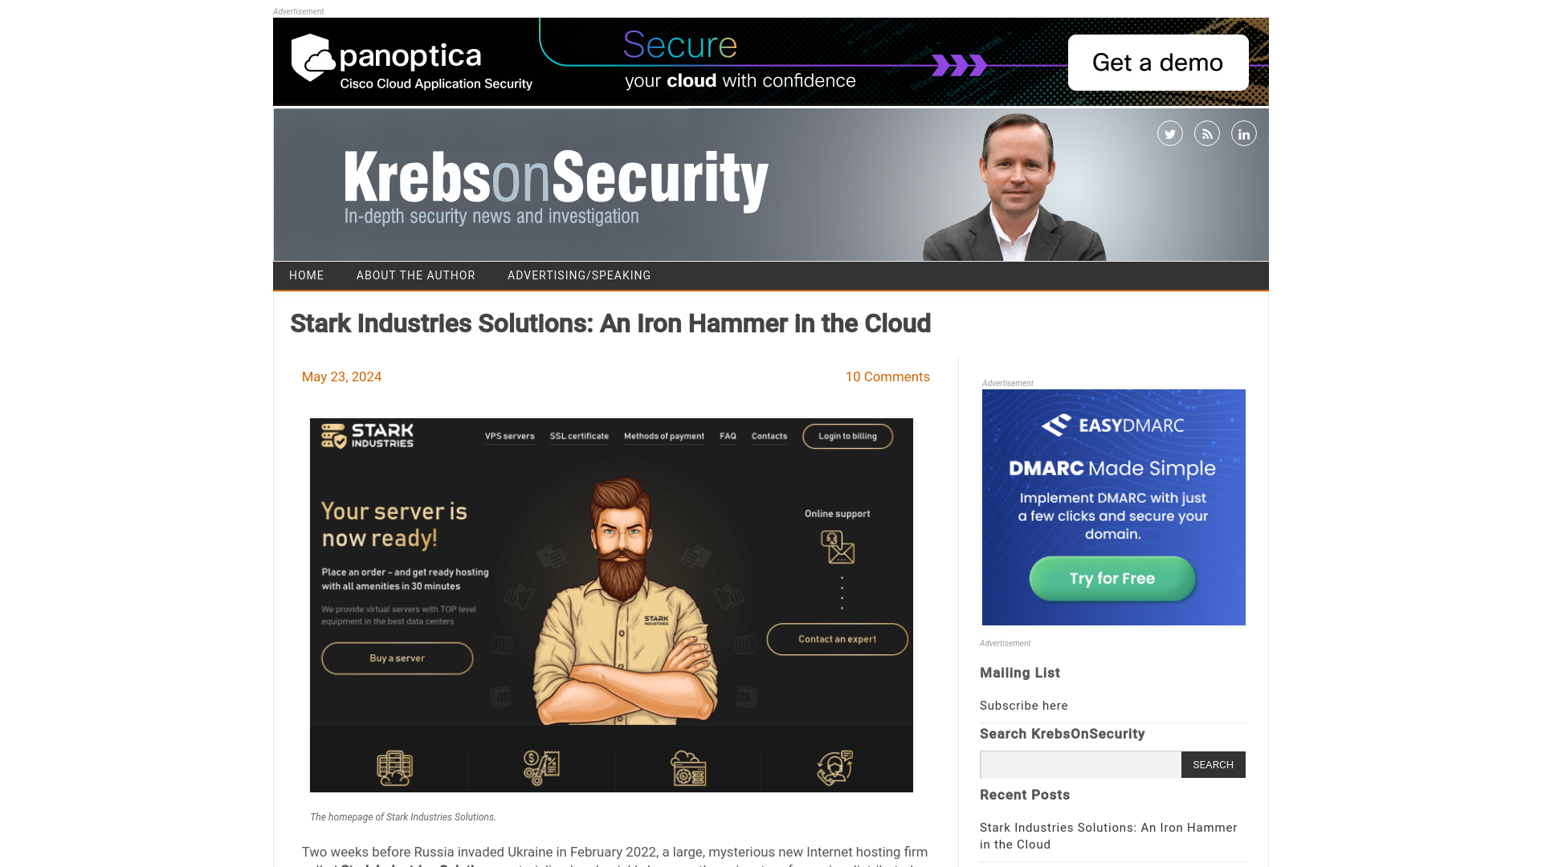The width and height of the screenshot is (1542, 867).
Task: Click the ABOUT THE AUTHOR menu item
Action: pos(415,275)
